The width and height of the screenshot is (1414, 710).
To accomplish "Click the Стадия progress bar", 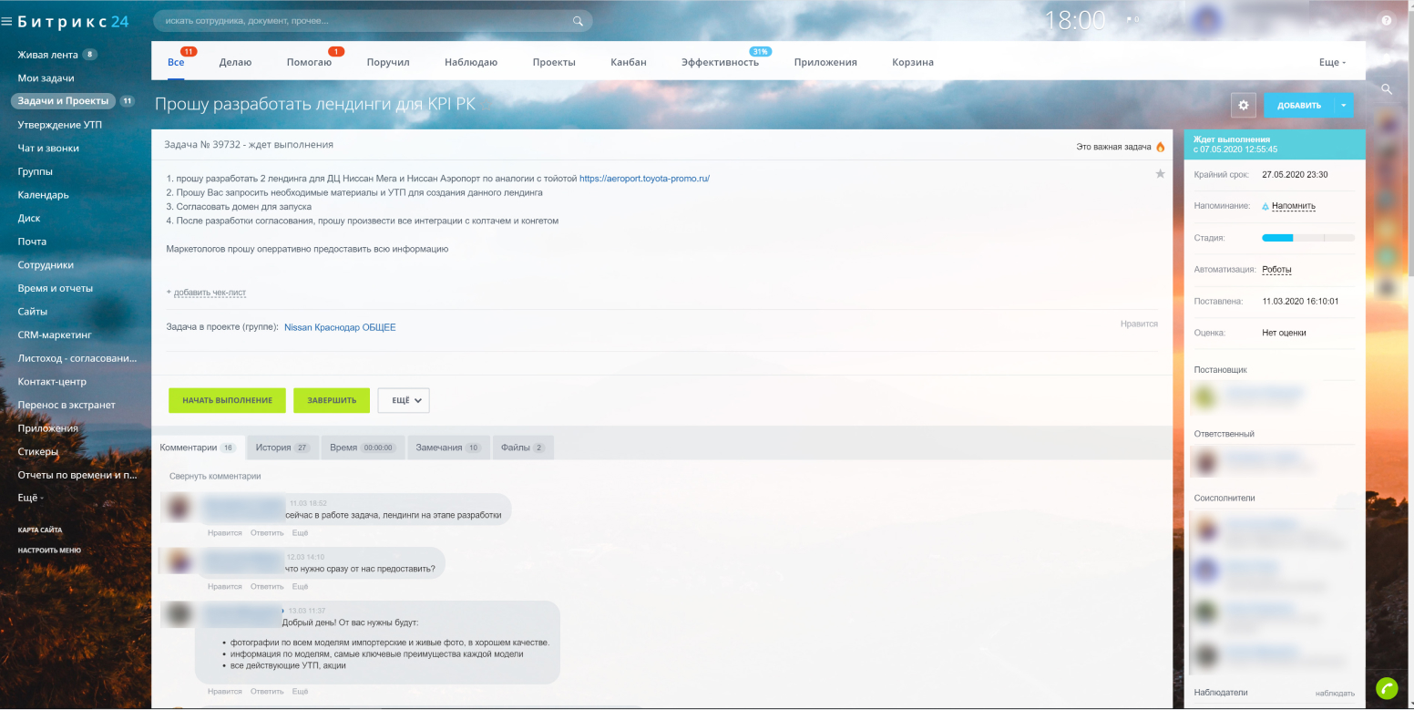I will [1308, 238].
